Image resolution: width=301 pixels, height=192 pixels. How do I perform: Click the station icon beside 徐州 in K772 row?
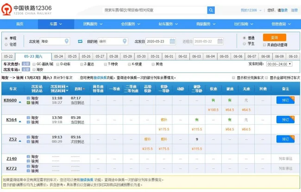click(28, 171)
